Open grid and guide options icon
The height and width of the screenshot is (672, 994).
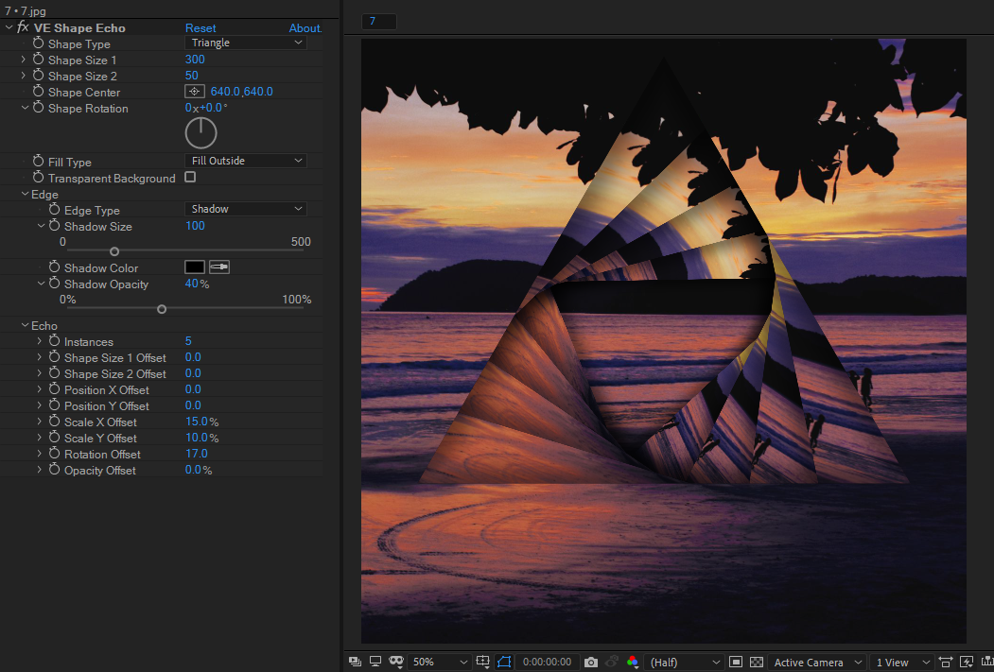[483, 663]
